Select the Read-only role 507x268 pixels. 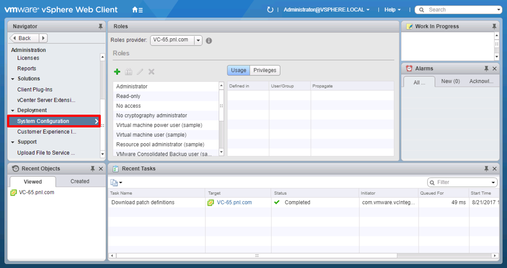tap(166, 96)
